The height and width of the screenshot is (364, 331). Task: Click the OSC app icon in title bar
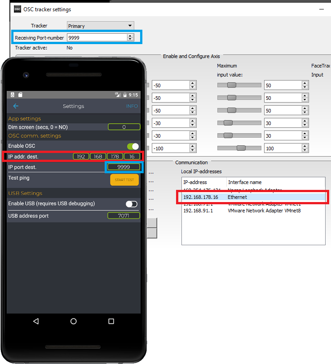[18, 9]
